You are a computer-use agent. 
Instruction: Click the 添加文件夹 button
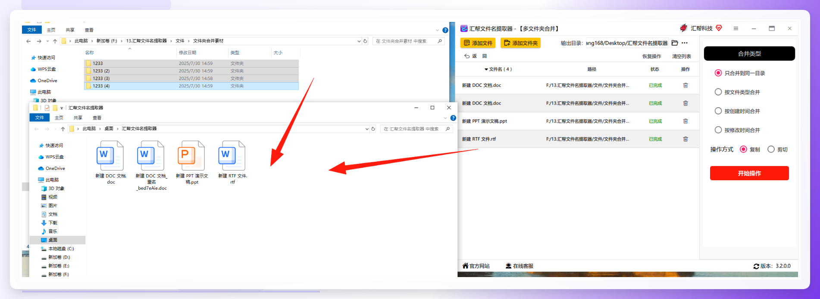pos(520,43)
